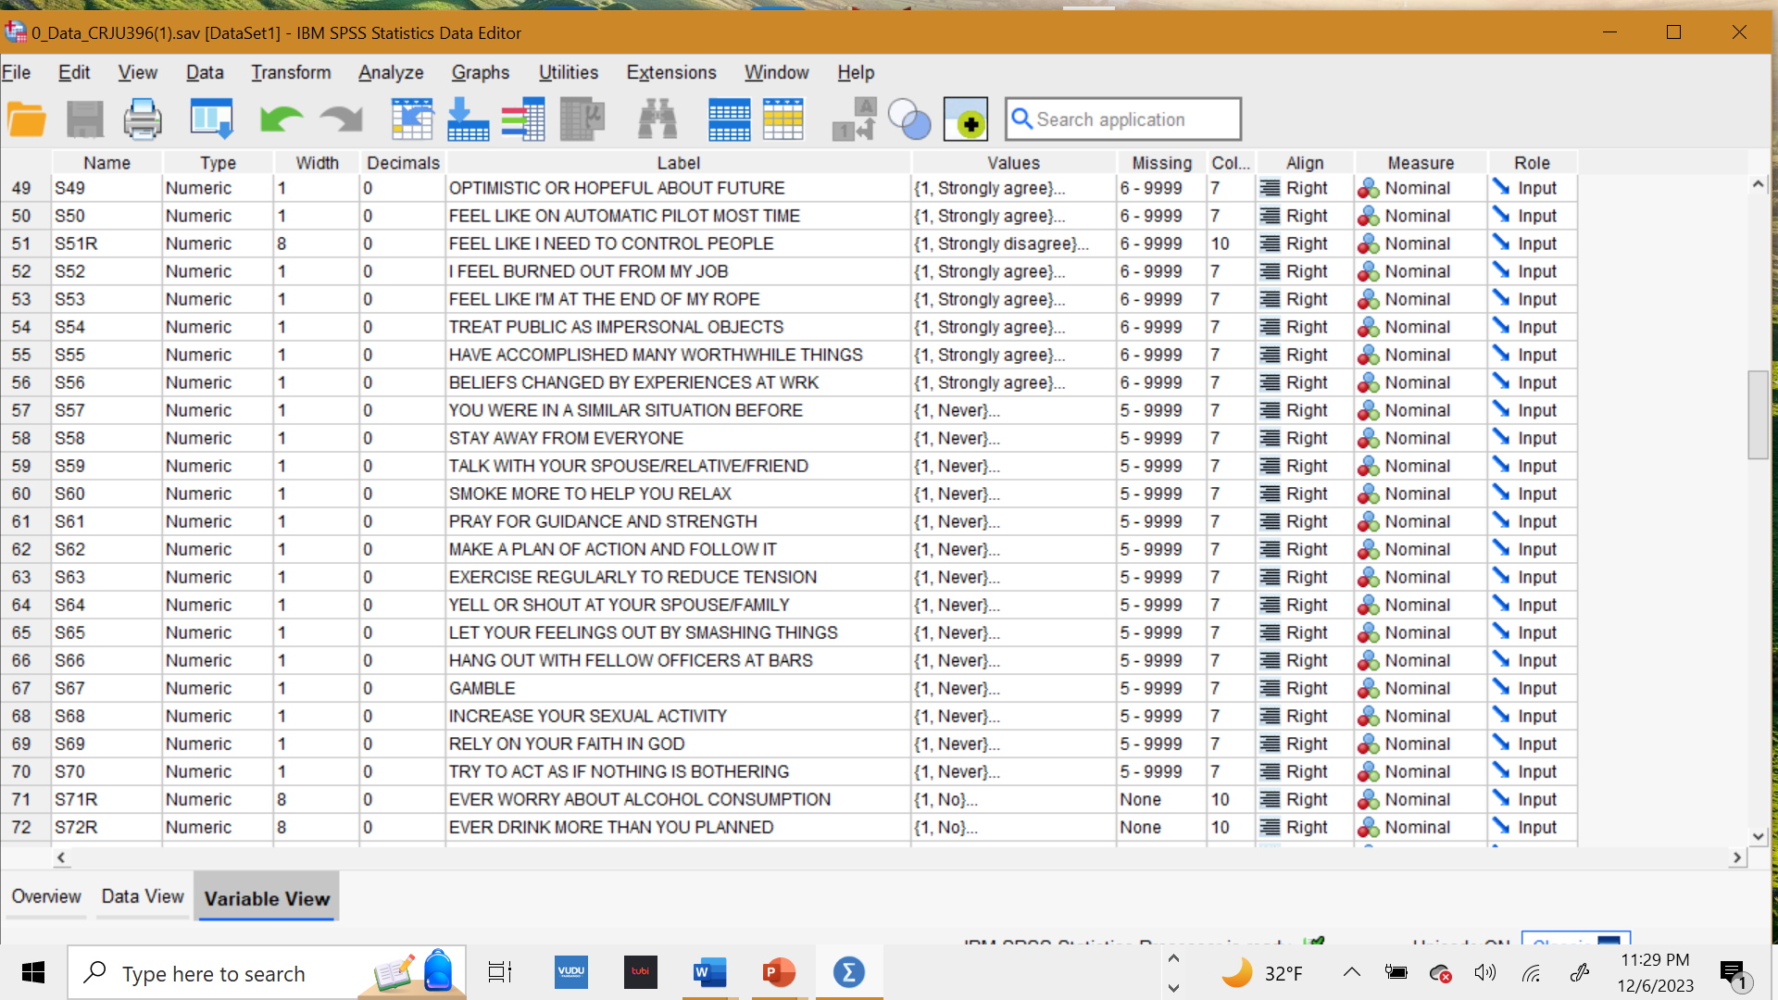Click the Measure cell Nominal for S49
Screen dimensions: 1778x1000
(x=1421, y=188)
